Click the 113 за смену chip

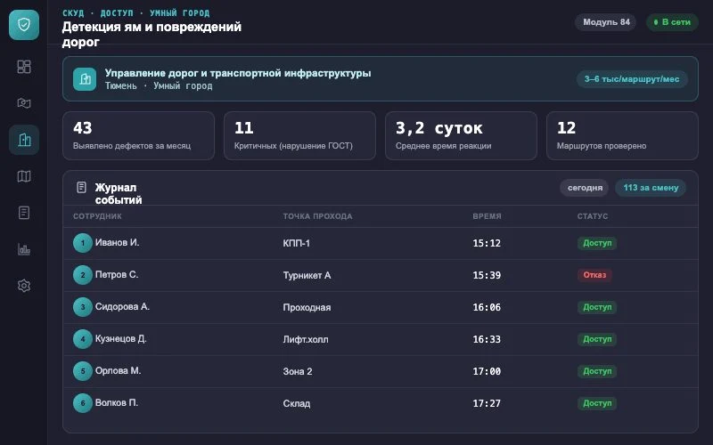(651, 188)
